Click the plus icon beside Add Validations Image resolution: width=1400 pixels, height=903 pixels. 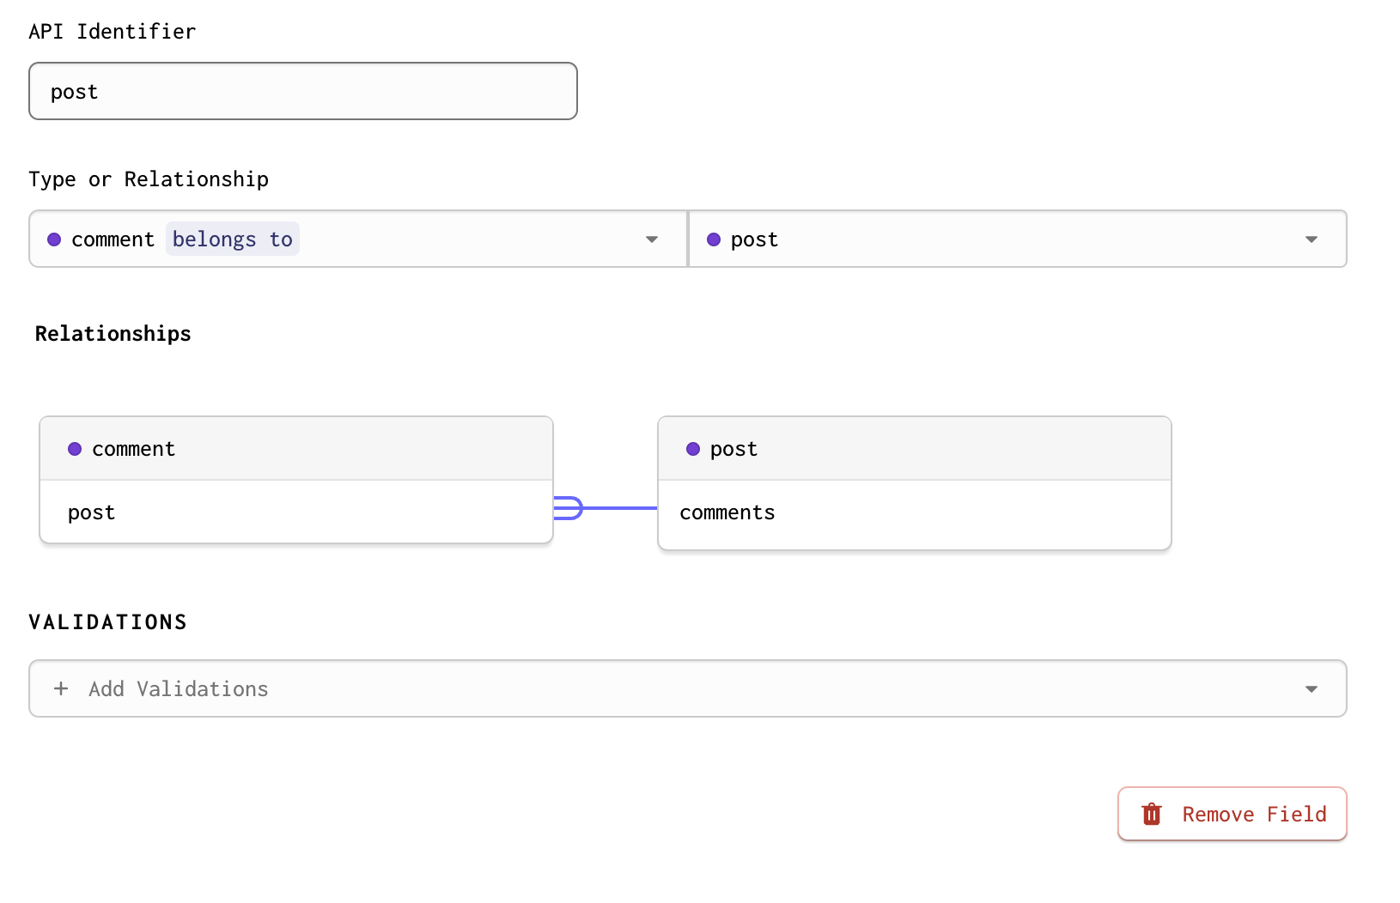61,688
